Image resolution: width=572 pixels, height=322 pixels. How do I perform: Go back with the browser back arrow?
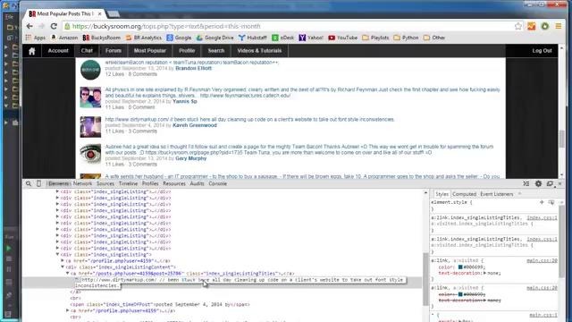29,26
